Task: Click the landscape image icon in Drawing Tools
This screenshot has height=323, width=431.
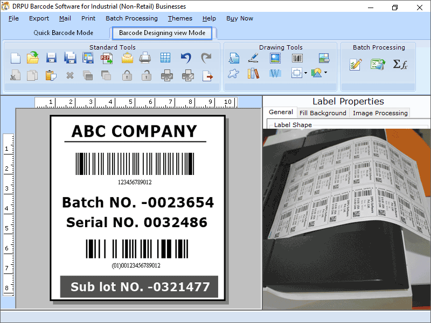Action: [324, 58]
